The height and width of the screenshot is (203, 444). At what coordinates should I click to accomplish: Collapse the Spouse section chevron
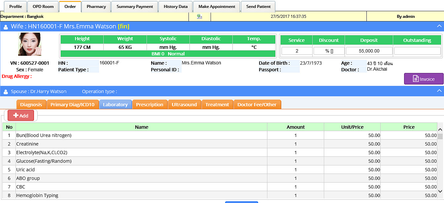[x=439, y=91]
